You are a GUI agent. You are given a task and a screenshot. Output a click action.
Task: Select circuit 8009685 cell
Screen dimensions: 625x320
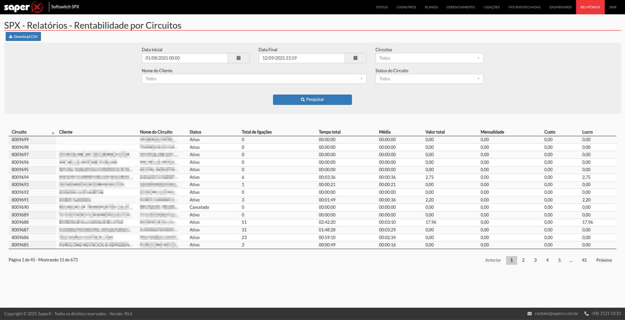pos(20,245)
